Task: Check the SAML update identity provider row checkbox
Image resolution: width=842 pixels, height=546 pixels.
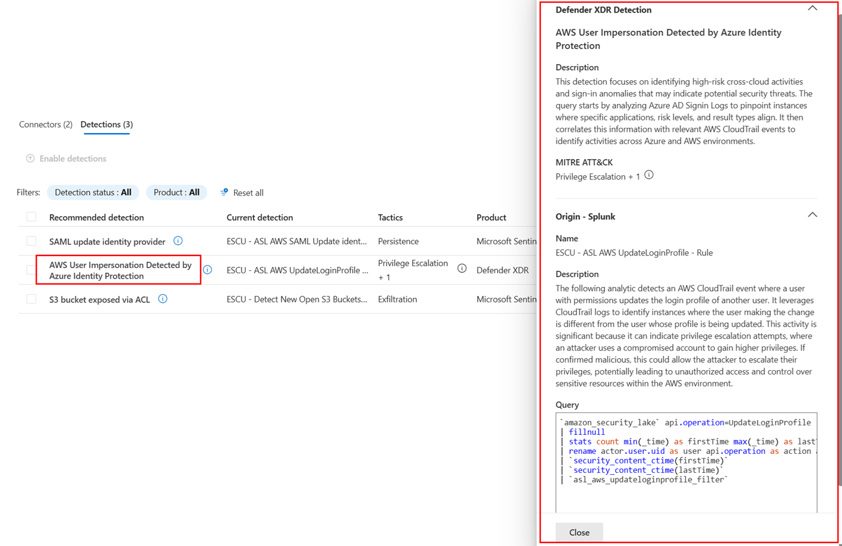Action: 31,241
